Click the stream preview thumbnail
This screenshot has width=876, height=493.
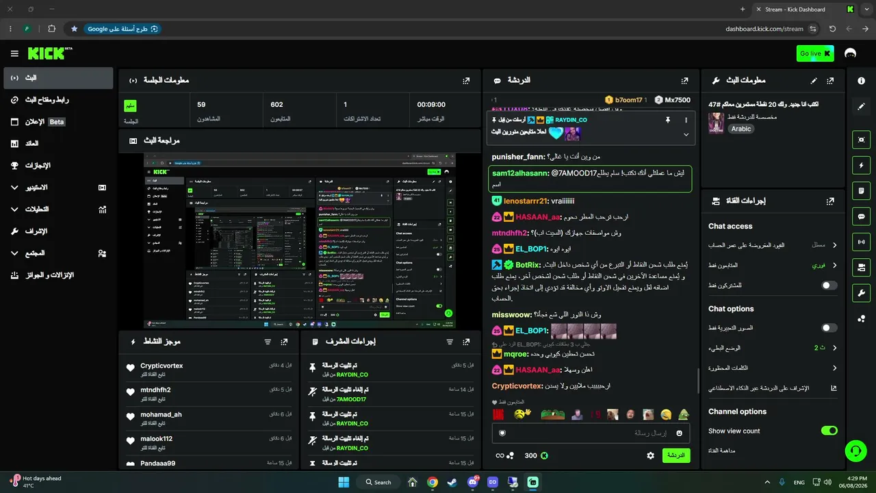[x=299, y=240]
